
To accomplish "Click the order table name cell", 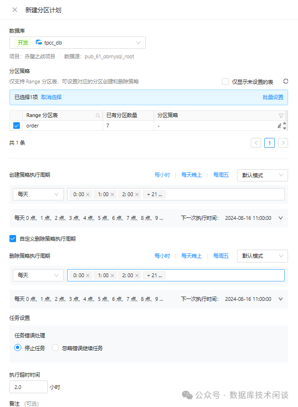I will (x=63, y=126).
